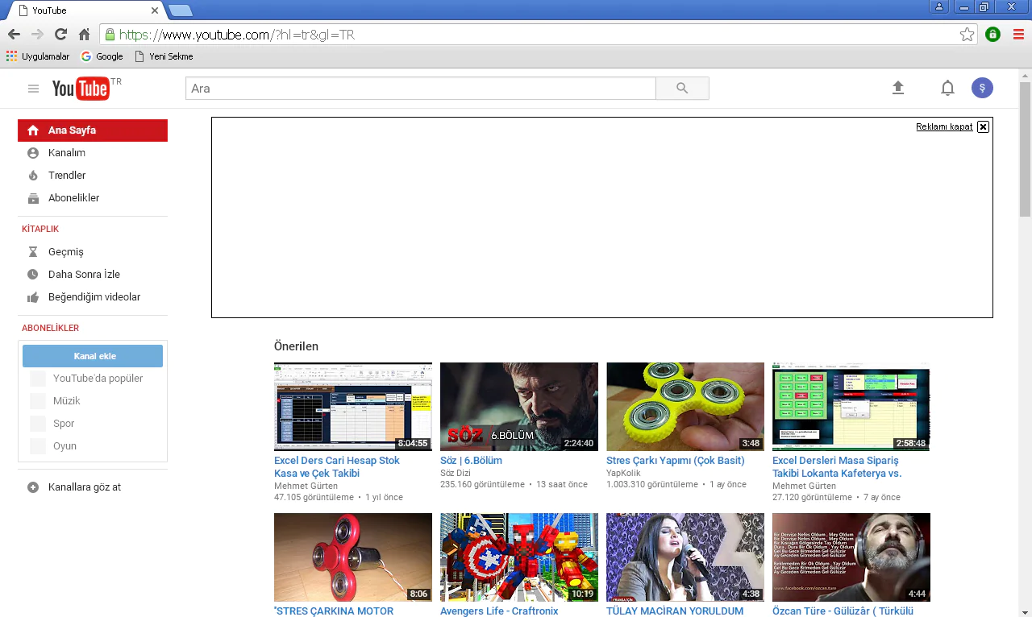Click in the Ara search field
The height and width of the screenshot is (617, 1032).
pyautogui.click(x=419, y=89)
